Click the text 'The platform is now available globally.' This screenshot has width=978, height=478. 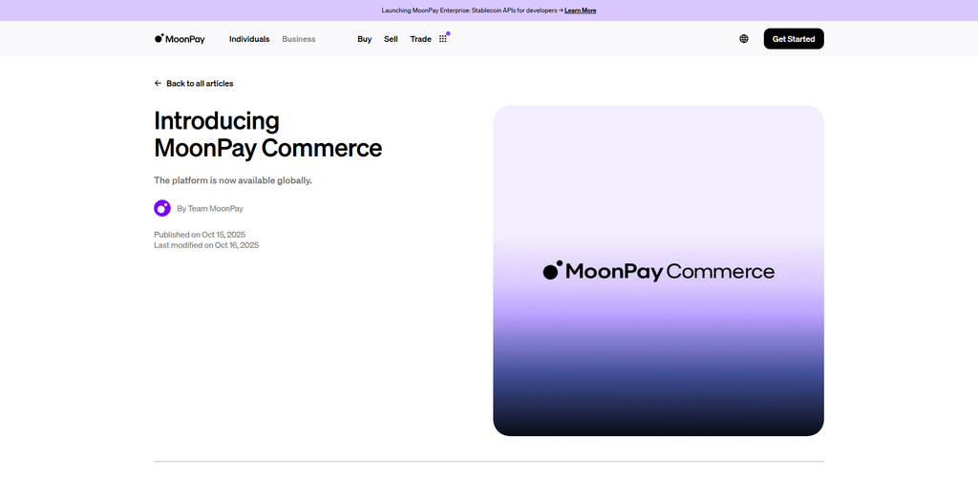pyautogui.click(x=233, y=180)
